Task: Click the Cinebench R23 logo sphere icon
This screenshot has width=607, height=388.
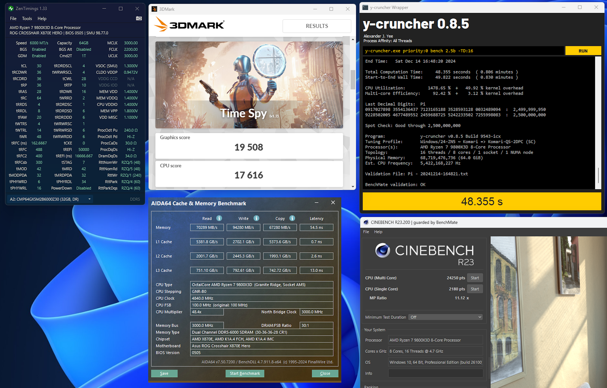Action: [382, 251]
